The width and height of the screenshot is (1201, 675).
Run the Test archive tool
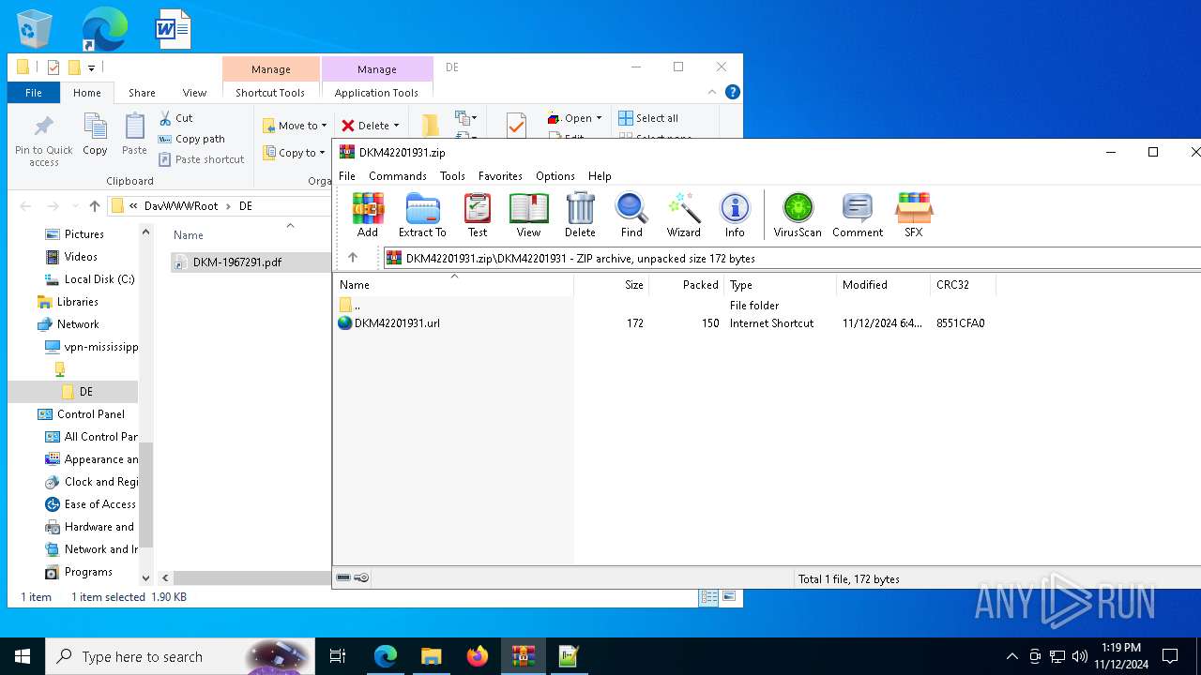click(x=478, y=215)
